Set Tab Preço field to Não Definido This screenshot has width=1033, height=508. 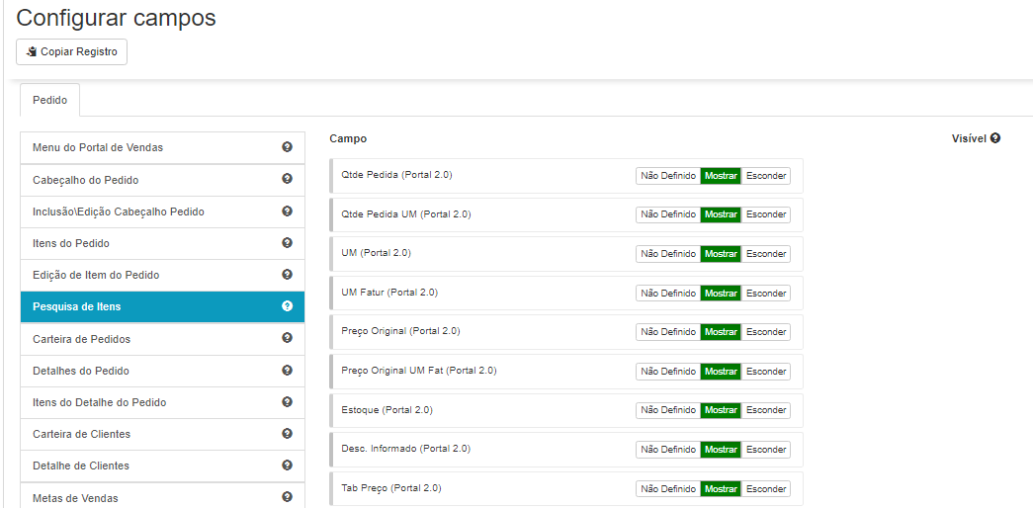point(668,488)
